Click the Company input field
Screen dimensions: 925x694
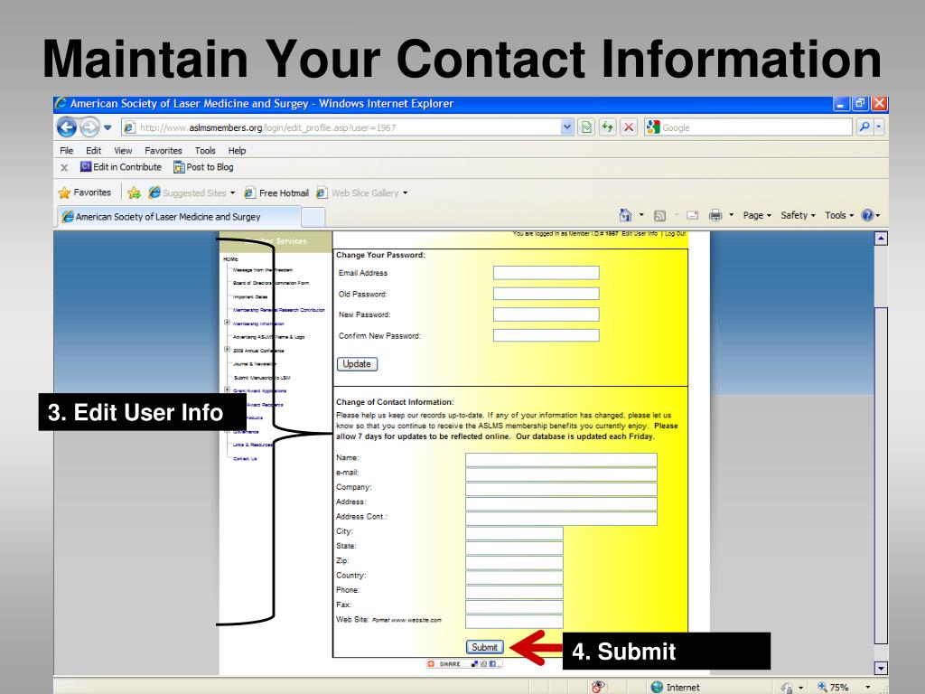pos(561,489)
